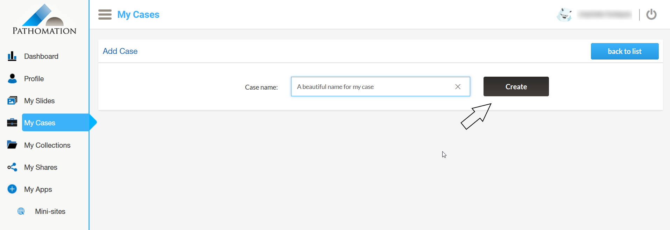This screenshot has height=230, width=670.
Task: Click the Pathomation logo
Action: [44, 19]
